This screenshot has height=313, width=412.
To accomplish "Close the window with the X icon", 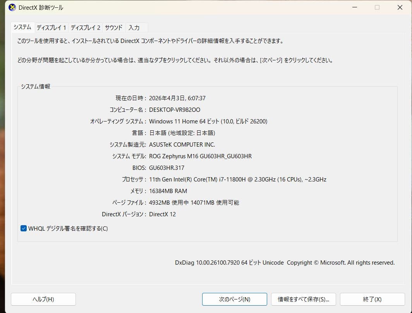I will [x=400, y=7].
